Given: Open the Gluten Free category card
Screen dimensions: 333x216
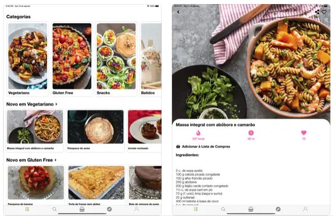Looking at the screenshot, I should pos(72,59).
